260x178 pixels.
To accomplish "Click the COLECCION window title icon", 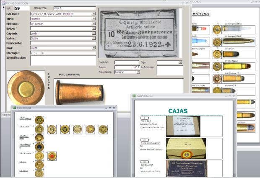I will tap(14, 108).
